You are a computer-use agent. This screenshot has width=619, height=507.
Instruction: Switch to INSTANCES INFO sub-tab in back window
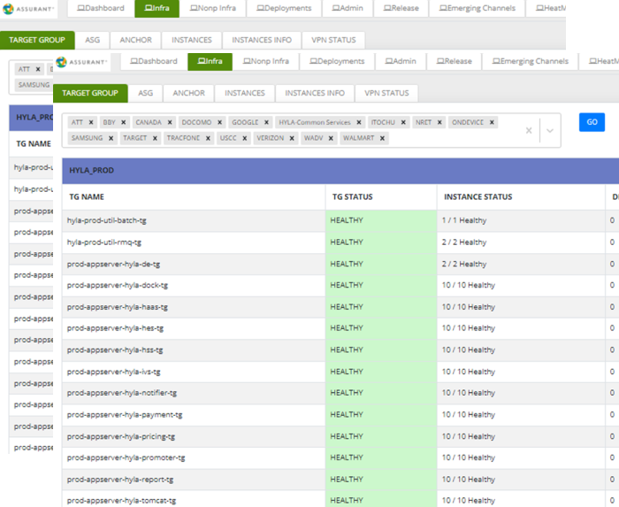pyautogui.click(x=262, y=40)
